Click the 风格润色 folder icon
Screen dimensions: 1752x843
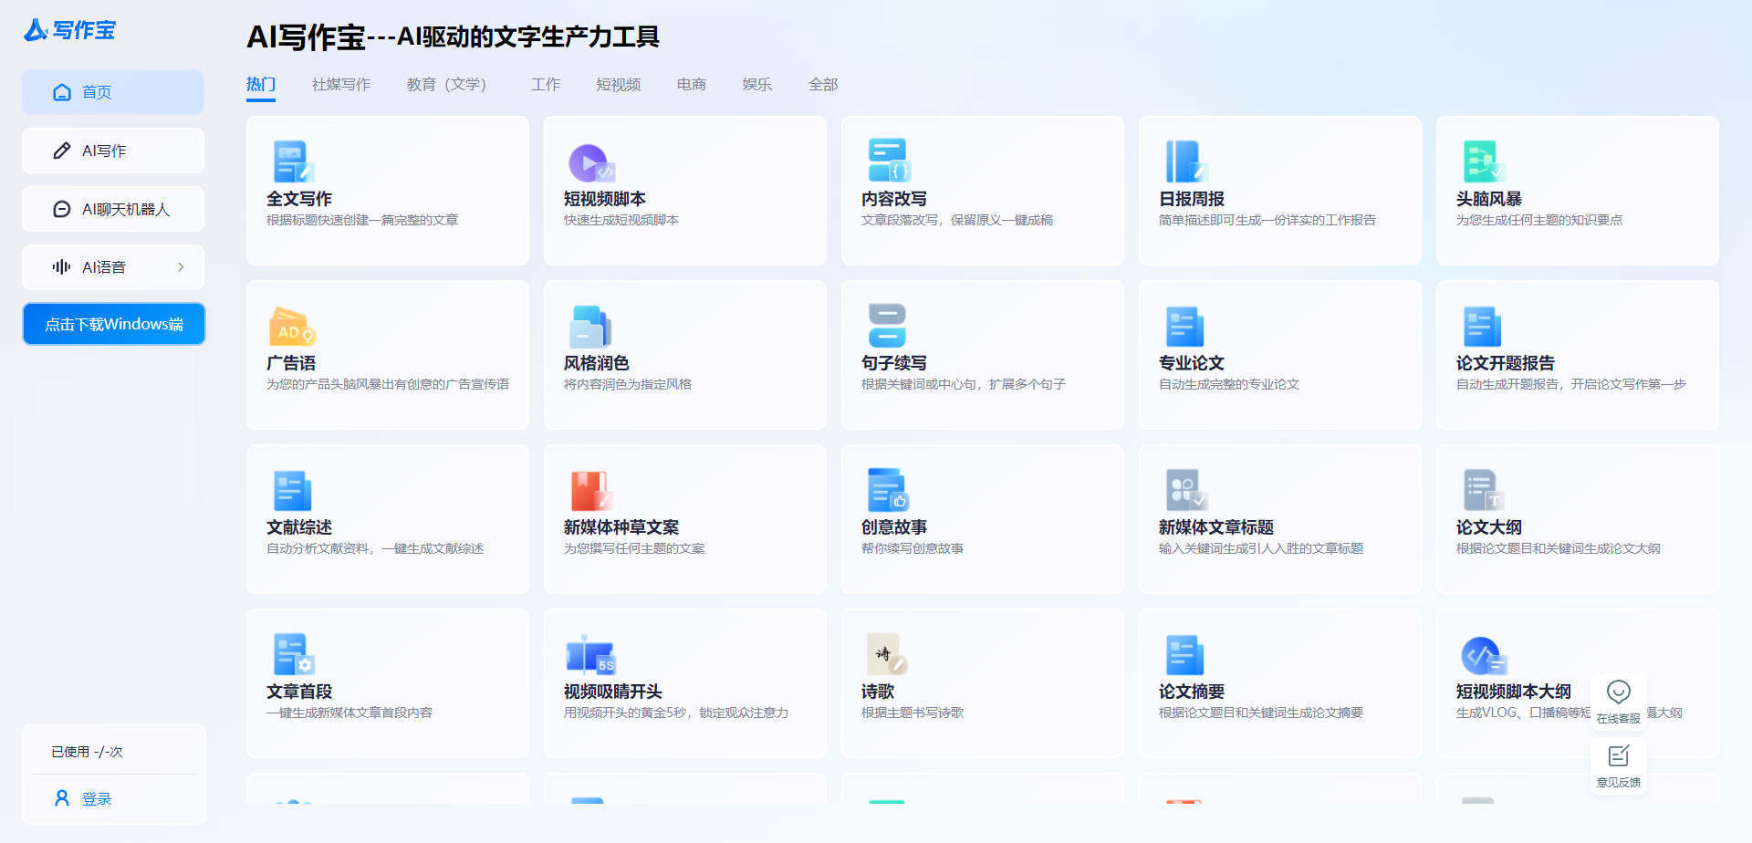[589, 327]
